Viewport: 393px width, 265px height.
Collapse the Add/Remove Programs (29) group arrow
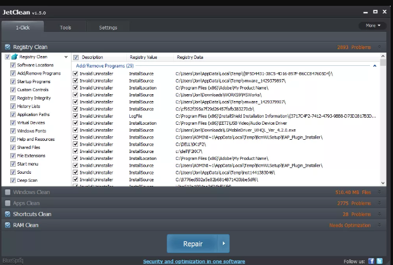pyautogui.click(x=375, y=66)
